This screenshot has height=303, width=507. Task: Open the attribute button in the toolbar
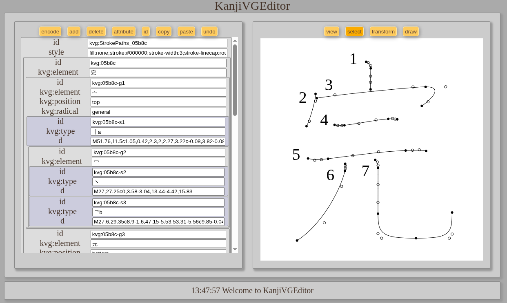[x=124, y=31]
